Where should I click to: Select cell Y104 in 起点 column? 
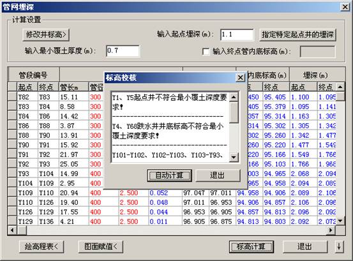tap(27, 183)
